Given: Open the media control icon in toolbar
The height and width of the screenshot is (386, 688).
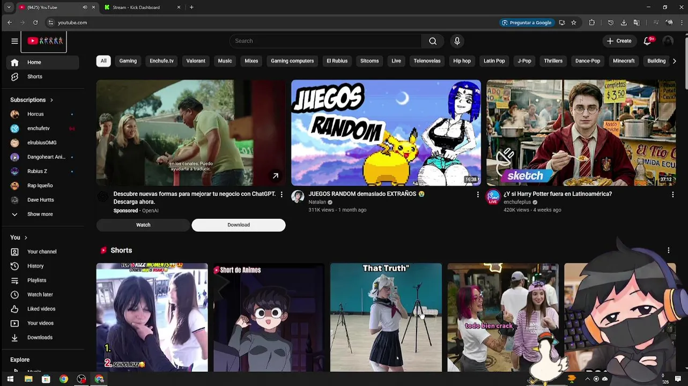Looking at the screenshot, I should pos(656,23).
